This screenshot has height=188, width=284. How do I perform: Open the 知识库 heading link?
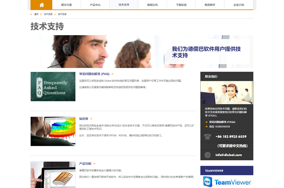84,119
